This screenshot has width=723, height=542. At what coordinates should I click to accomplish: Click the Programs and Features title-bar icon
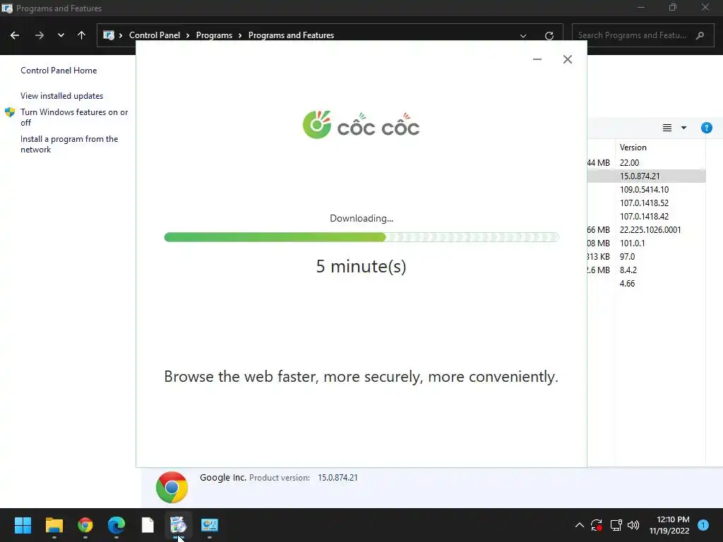(7, 8)
